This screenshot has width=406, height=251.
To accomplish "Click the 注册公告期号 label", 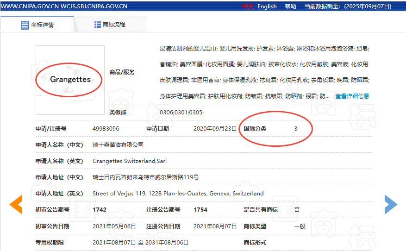I will coord(163,210).
